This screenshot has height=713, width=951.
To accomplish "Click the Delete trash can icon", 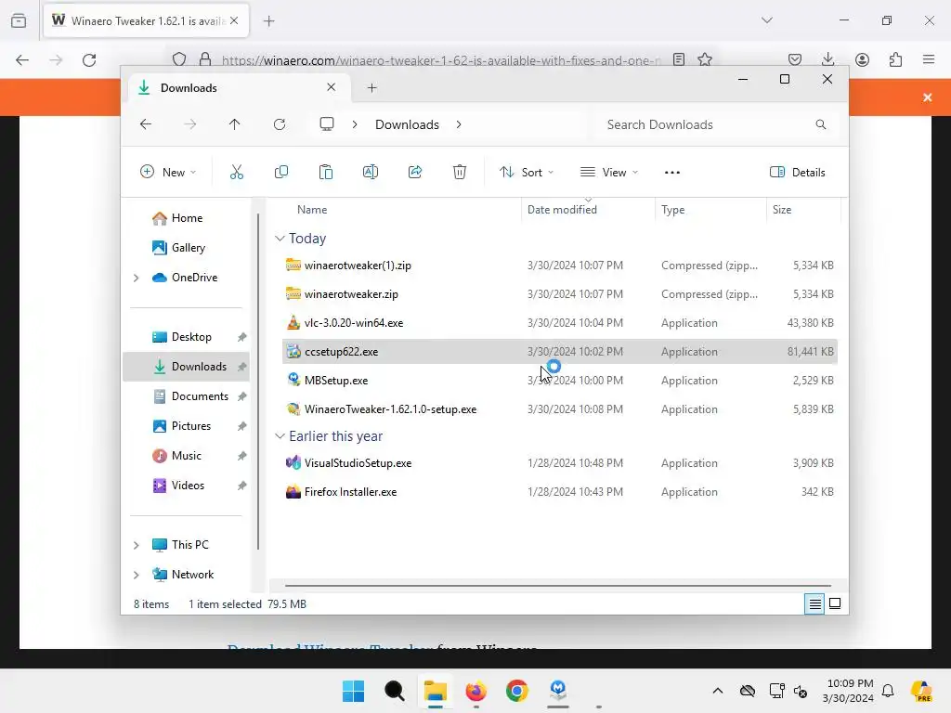I will (x=460, y=172).
